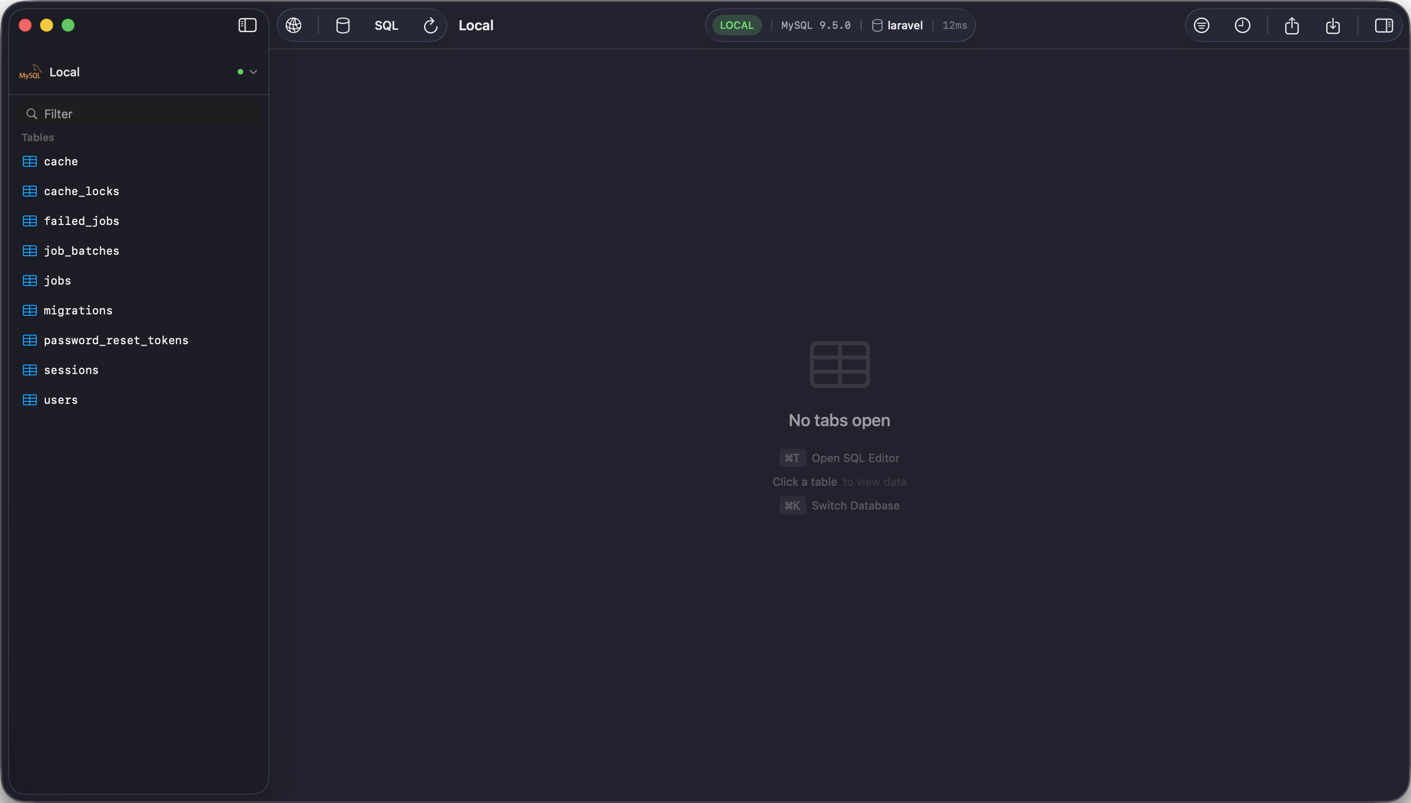Collapse the Tables section header
1411x803 pixels.
(x=37, y=137)
